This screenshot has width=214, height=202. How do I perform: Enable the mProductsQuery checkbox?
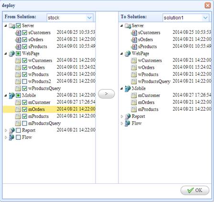[x=24, y=123]
